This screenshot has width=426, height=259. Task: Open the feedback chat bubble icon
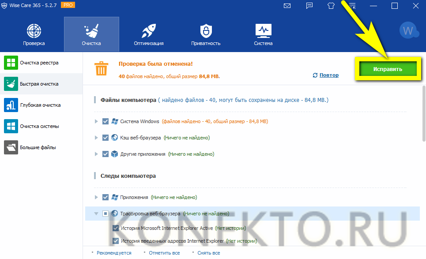tap(309, 6)
